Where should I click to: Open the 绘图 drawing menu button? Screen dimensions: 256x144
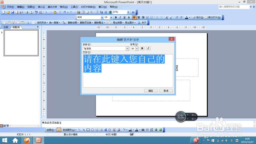point(51,130)
